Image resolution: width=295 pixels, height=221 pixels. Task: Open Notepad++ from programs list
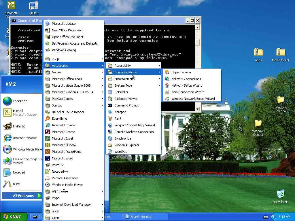coord(74,172)
